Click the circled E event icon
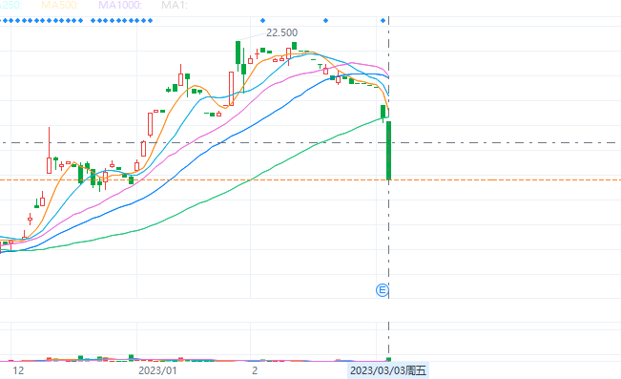621x379 pixels. [x=382, y=290]
